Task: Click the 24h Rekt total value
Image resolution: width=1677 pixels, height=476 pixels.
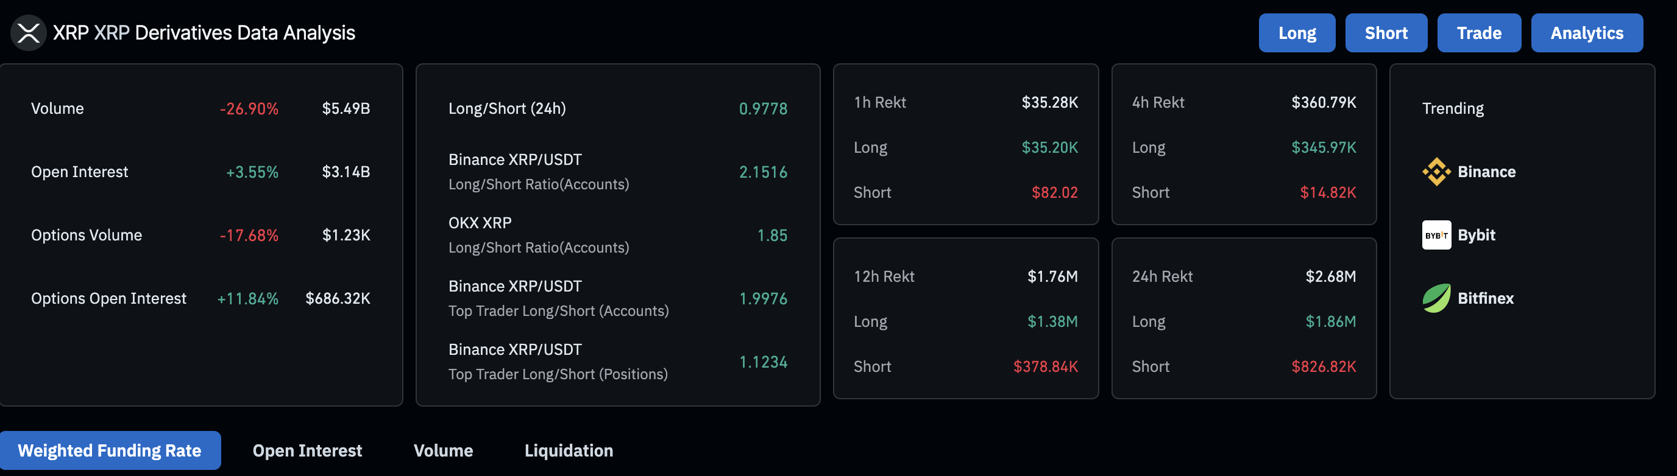Action: point(1330,276)
